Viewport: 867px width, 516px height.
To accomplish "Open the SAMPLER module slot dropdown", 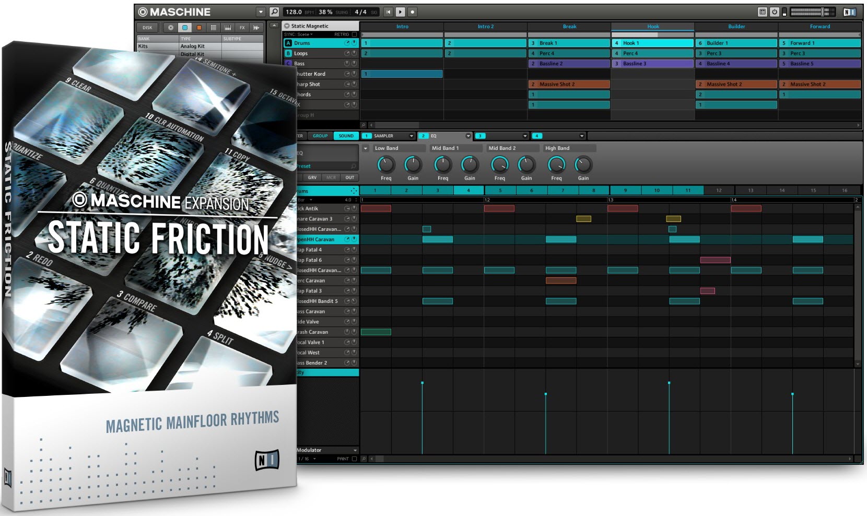I will click(411, 136).
